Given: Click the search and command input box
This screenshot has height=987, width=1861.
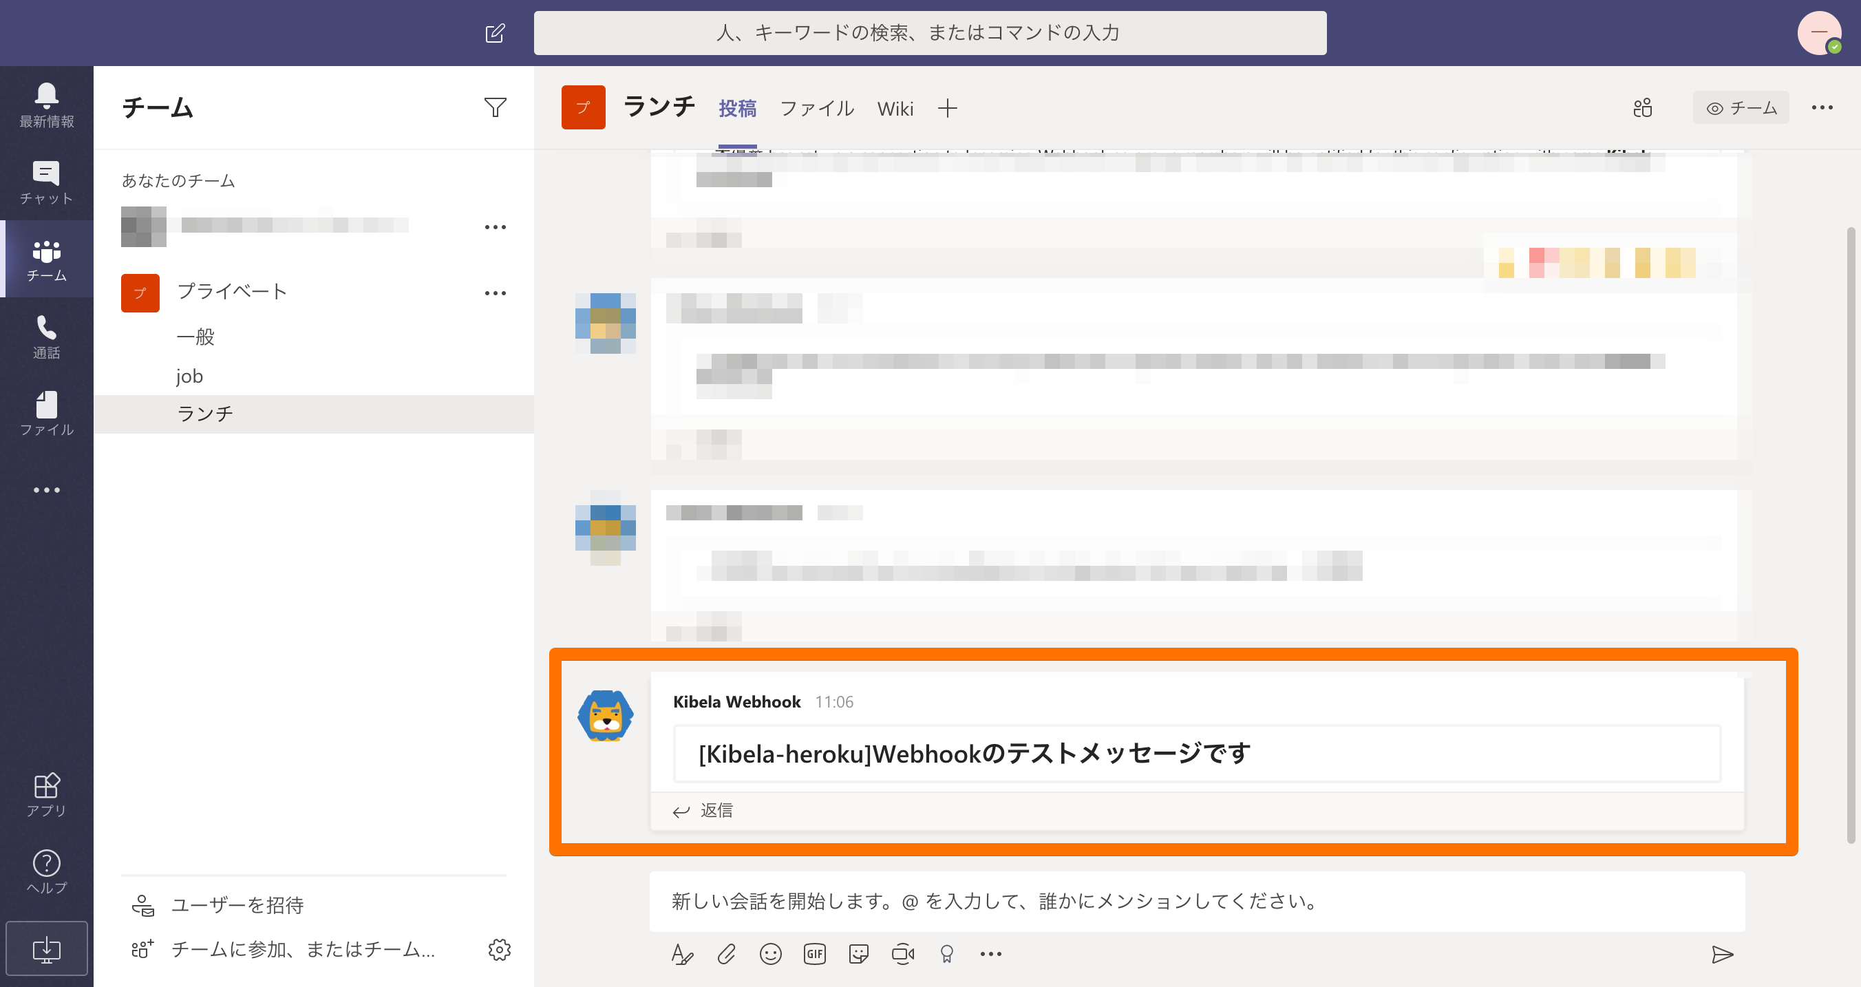Looking at the screenshot, I should 930,33.
